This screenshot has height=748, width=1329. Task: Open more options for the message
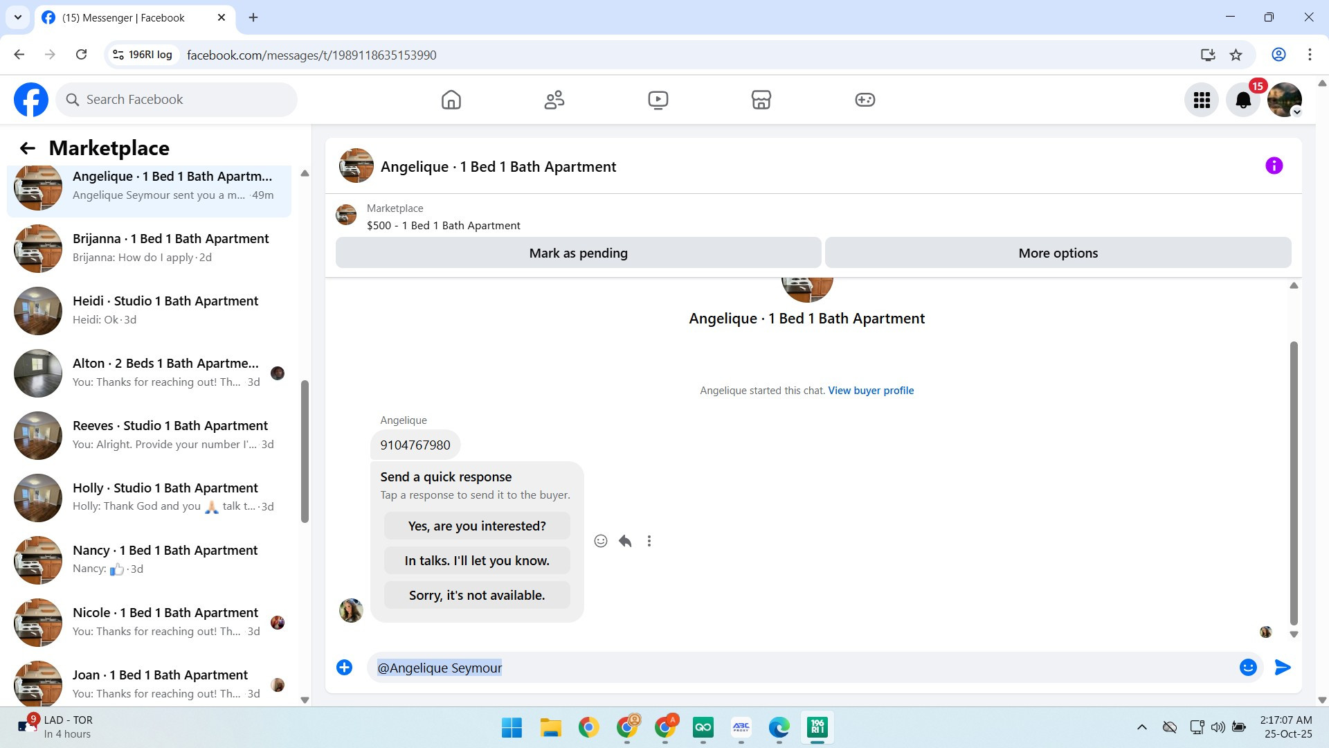click(x=649, y=541)
